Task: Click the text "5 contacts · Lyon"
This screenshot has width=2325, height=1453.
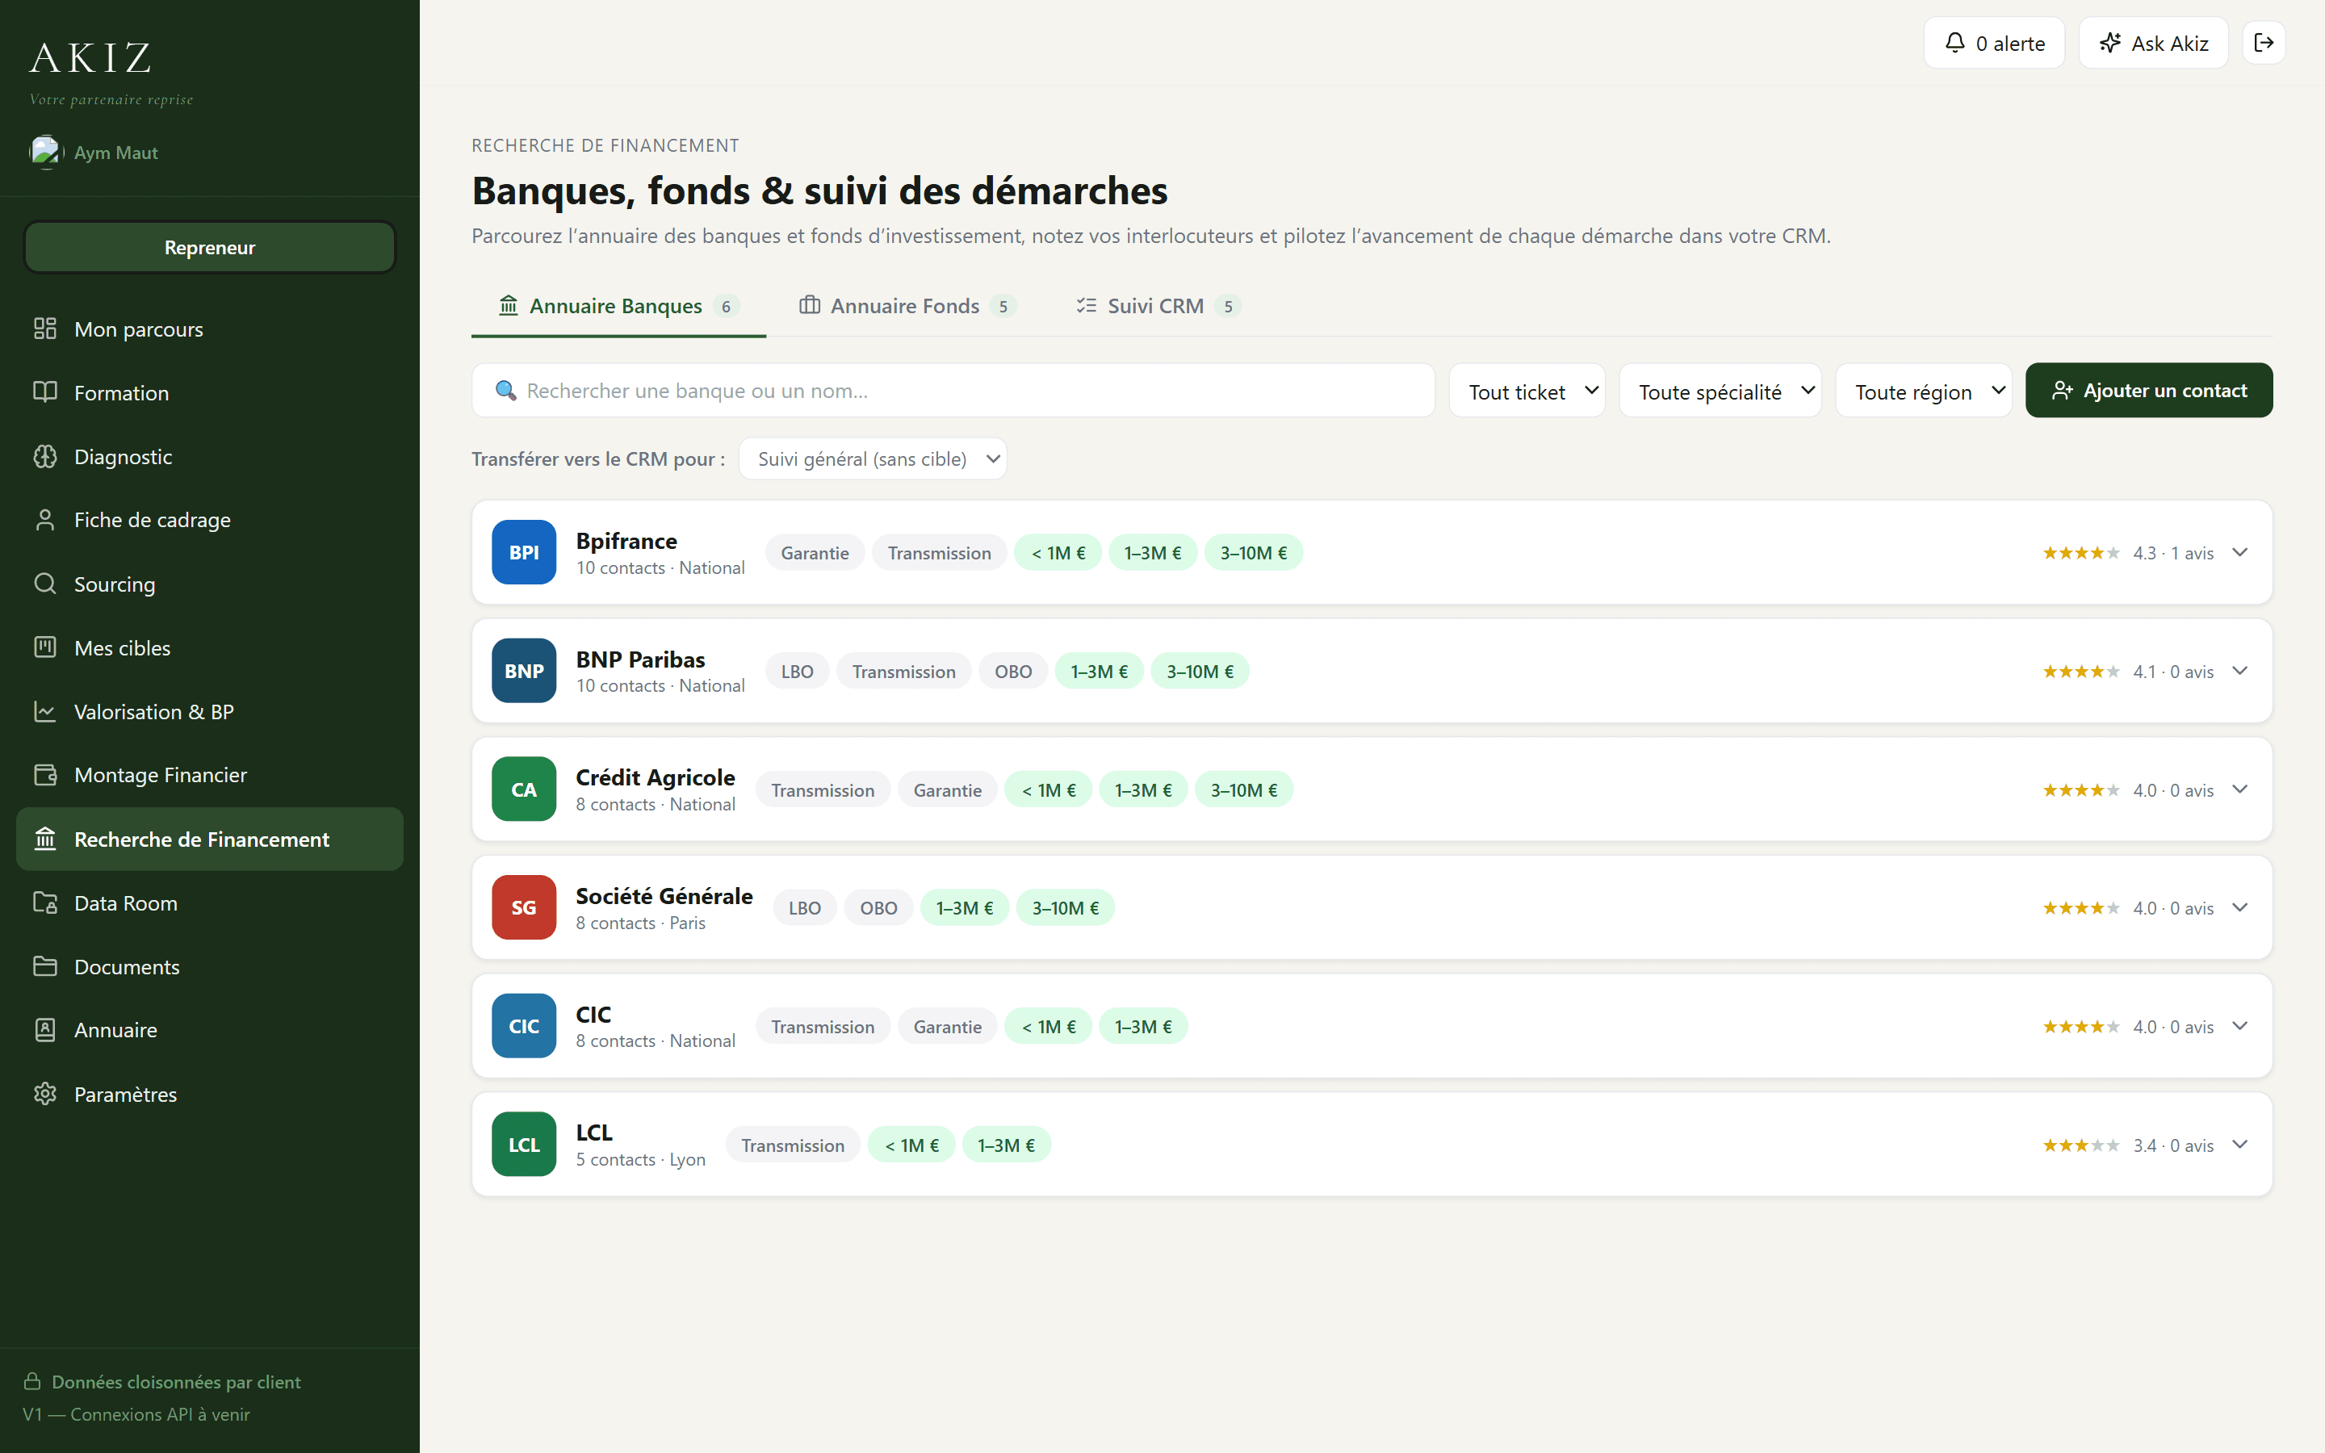Action: [x=641, y=1159]
